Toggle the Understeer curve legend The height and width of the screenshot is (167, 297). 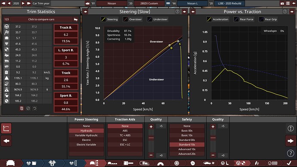(x=158, y=19)
